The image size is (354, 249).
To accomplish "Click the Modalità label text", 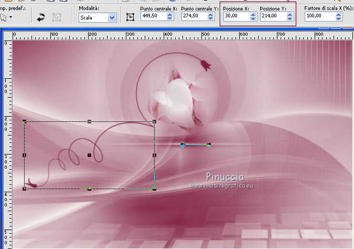I will [x=89, y=8].
